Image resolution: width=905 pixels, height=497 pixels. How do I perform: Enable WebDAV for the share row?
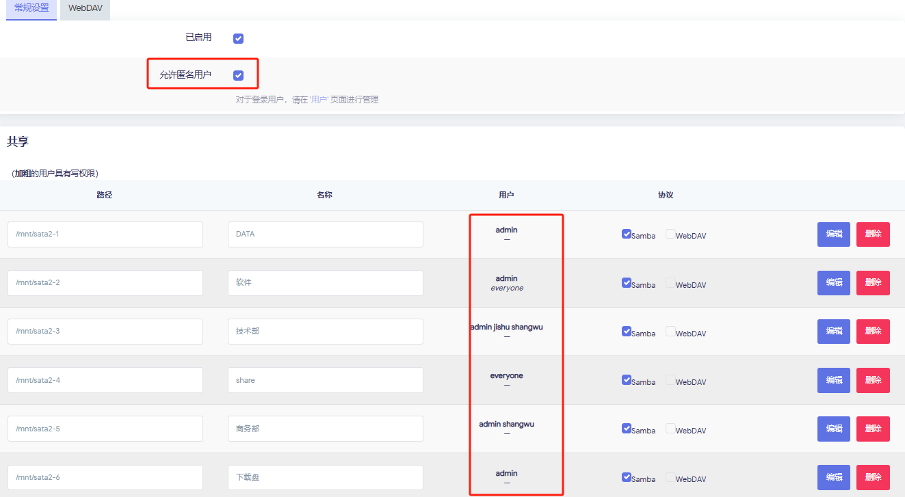point(670,379)
